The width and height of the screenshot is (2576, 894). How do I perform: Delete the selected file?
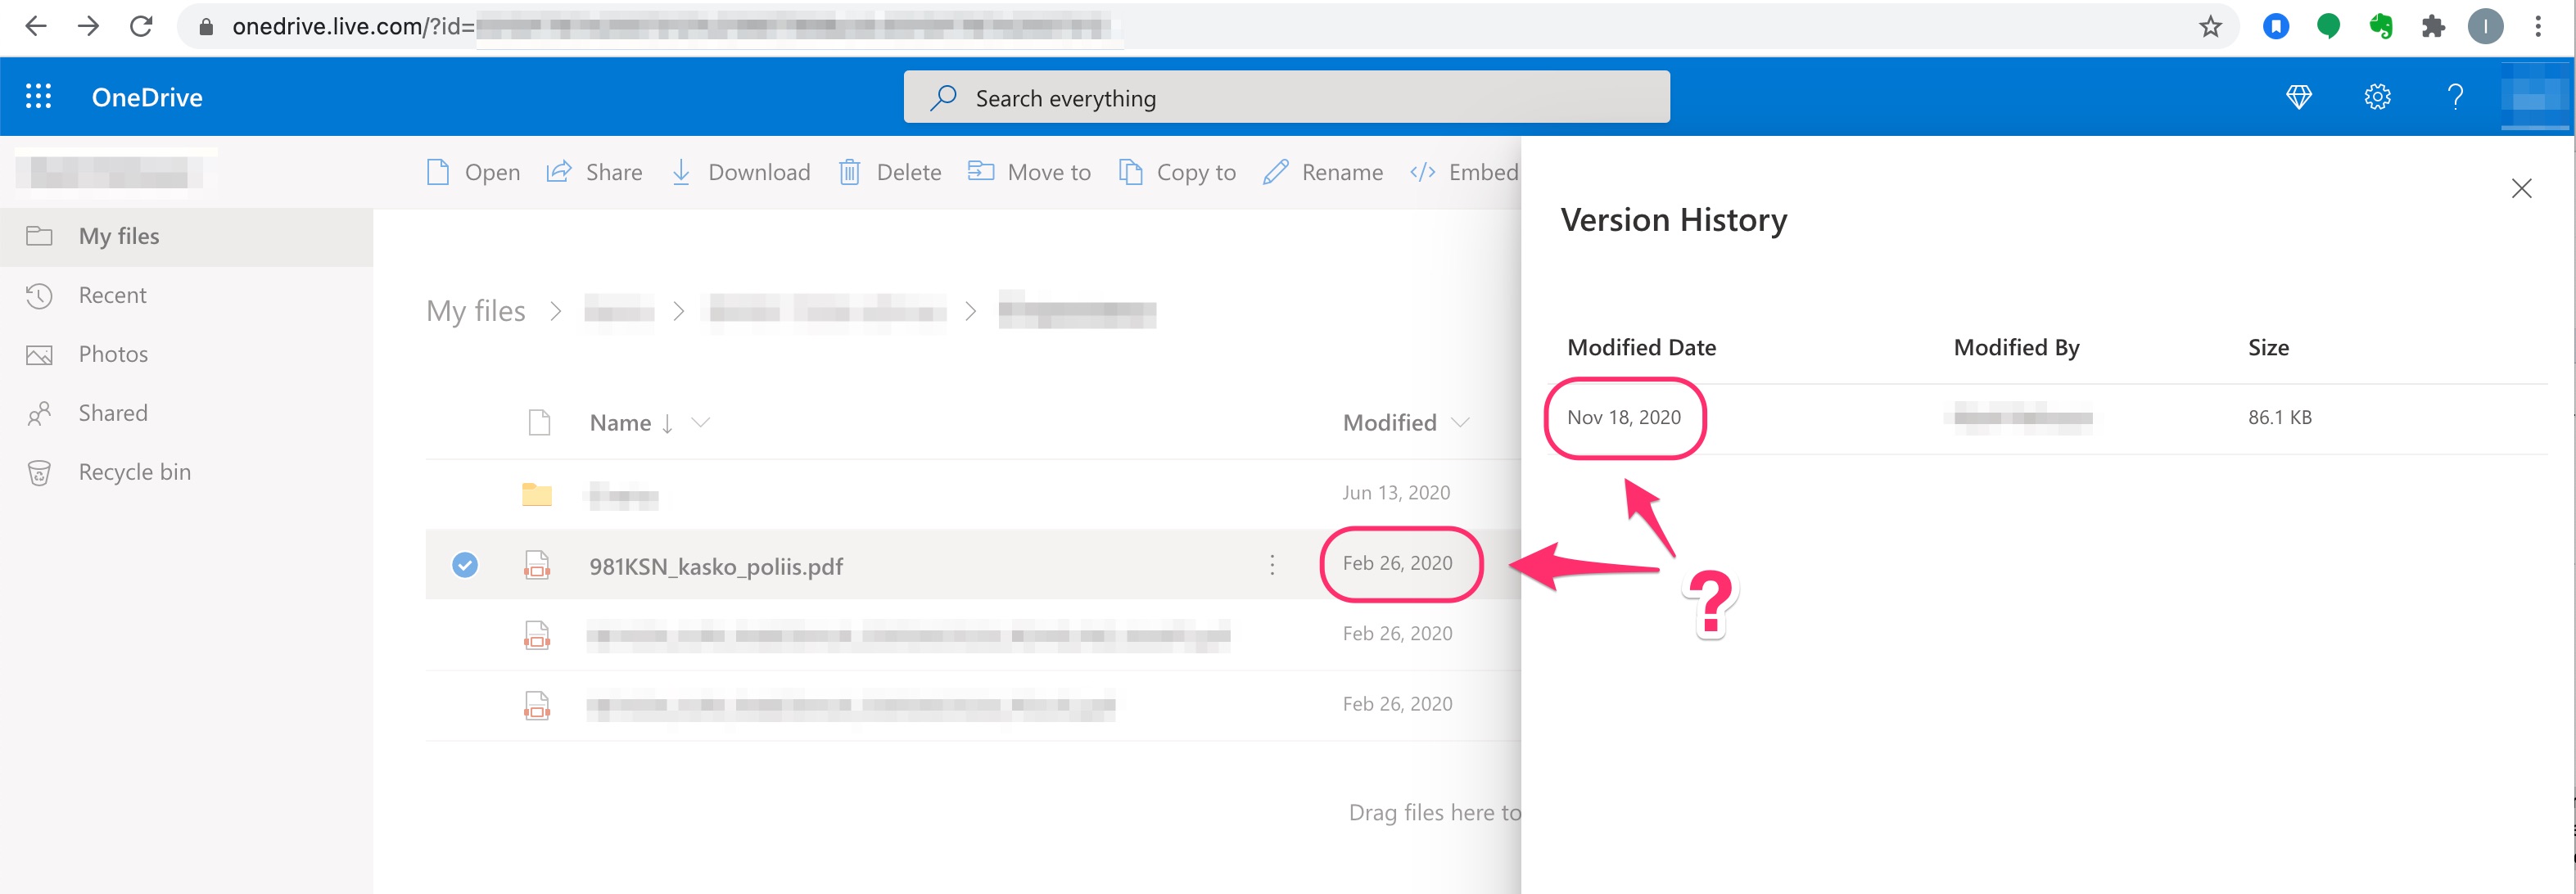(x=890, y=172)
